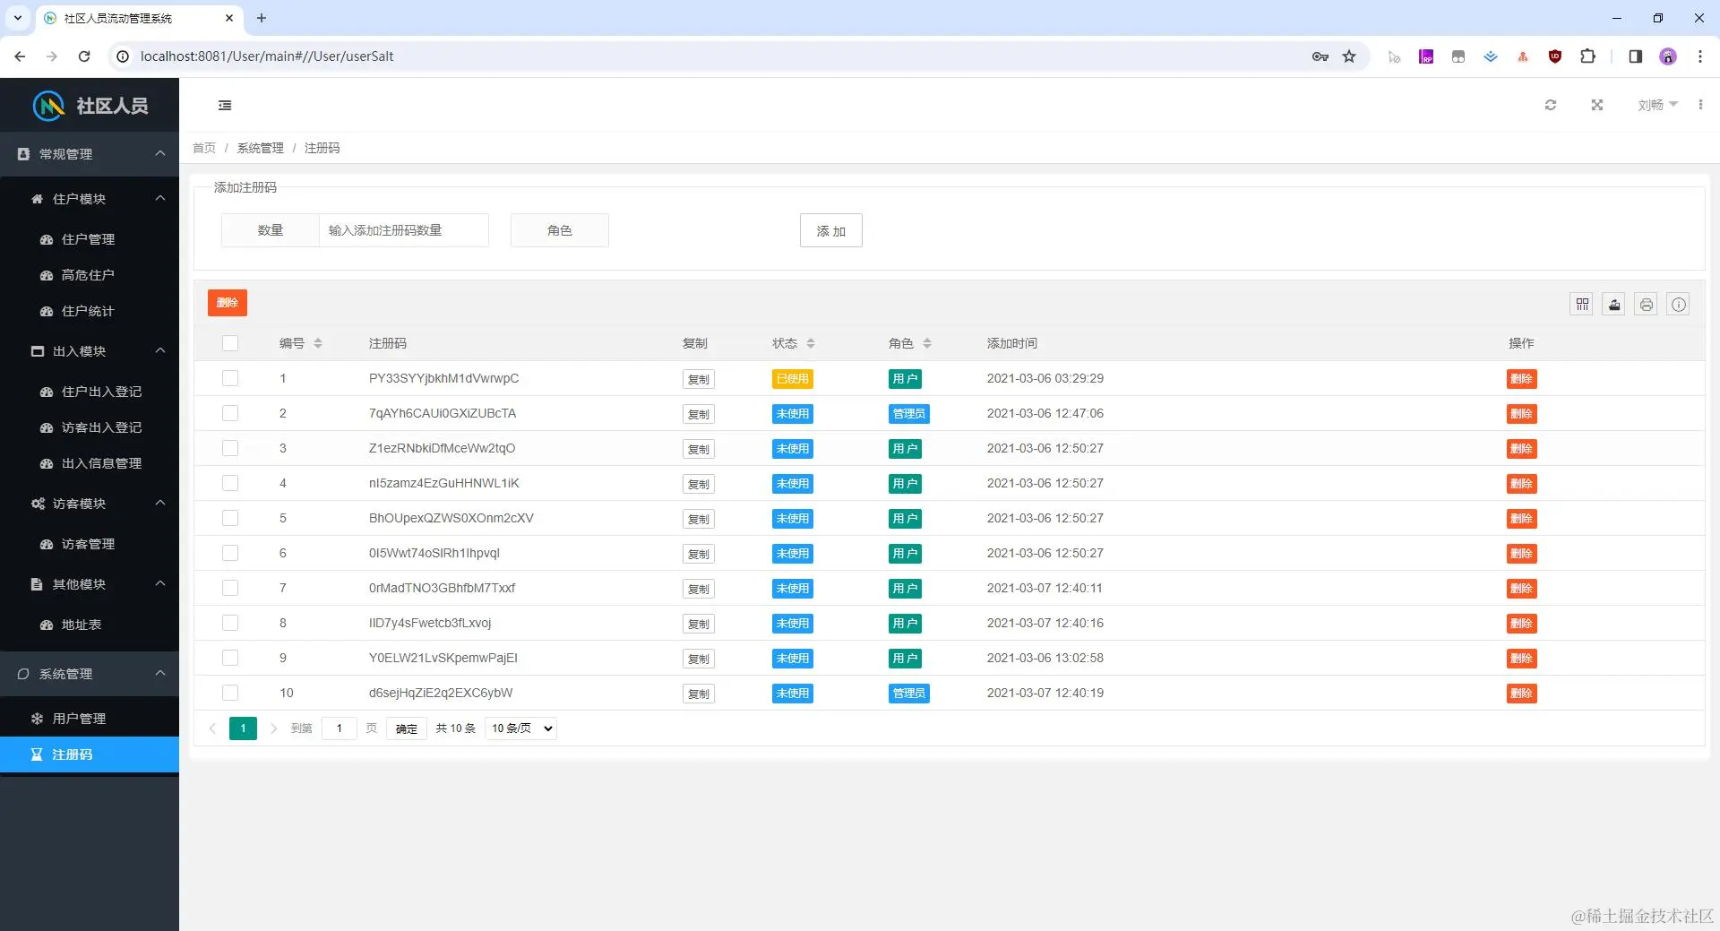
Task: Sort by 编号 column arrows
Action: (x=318, y=343)
